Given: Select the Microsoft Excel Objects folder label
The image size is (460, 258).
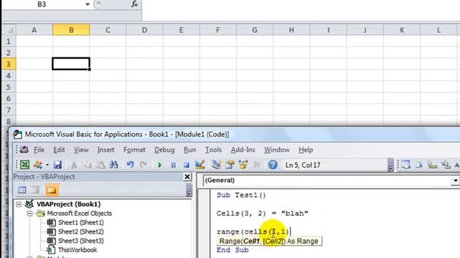Looking at the screenshot, I should coord(80,214).
